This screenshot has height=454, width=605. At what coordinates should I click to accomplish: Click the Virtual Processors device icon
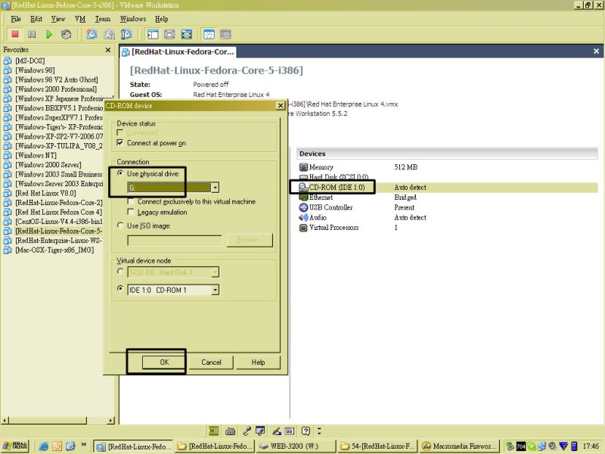303,228
